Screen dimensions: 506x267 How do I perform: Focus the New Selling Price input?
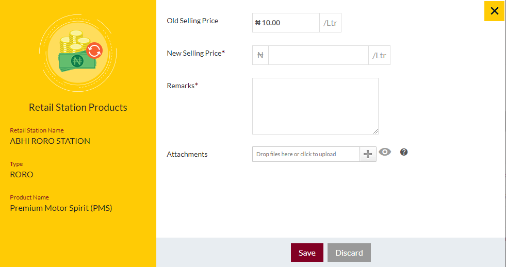pyautogui.click(x=319, y=55)
